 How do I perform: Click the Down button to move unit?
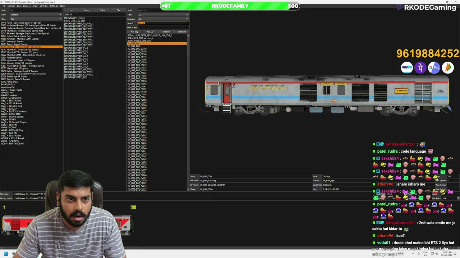pyautogui.click(x=87, y=10)
